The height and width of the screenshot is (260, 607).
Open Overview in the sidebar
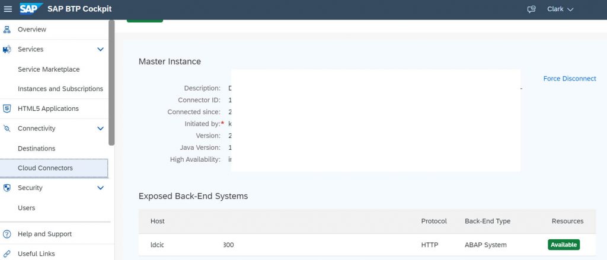point(32,30)
